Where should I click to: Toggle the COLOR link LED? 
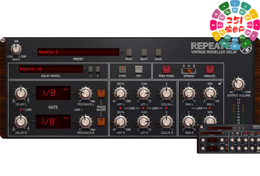tap(166, 108)
